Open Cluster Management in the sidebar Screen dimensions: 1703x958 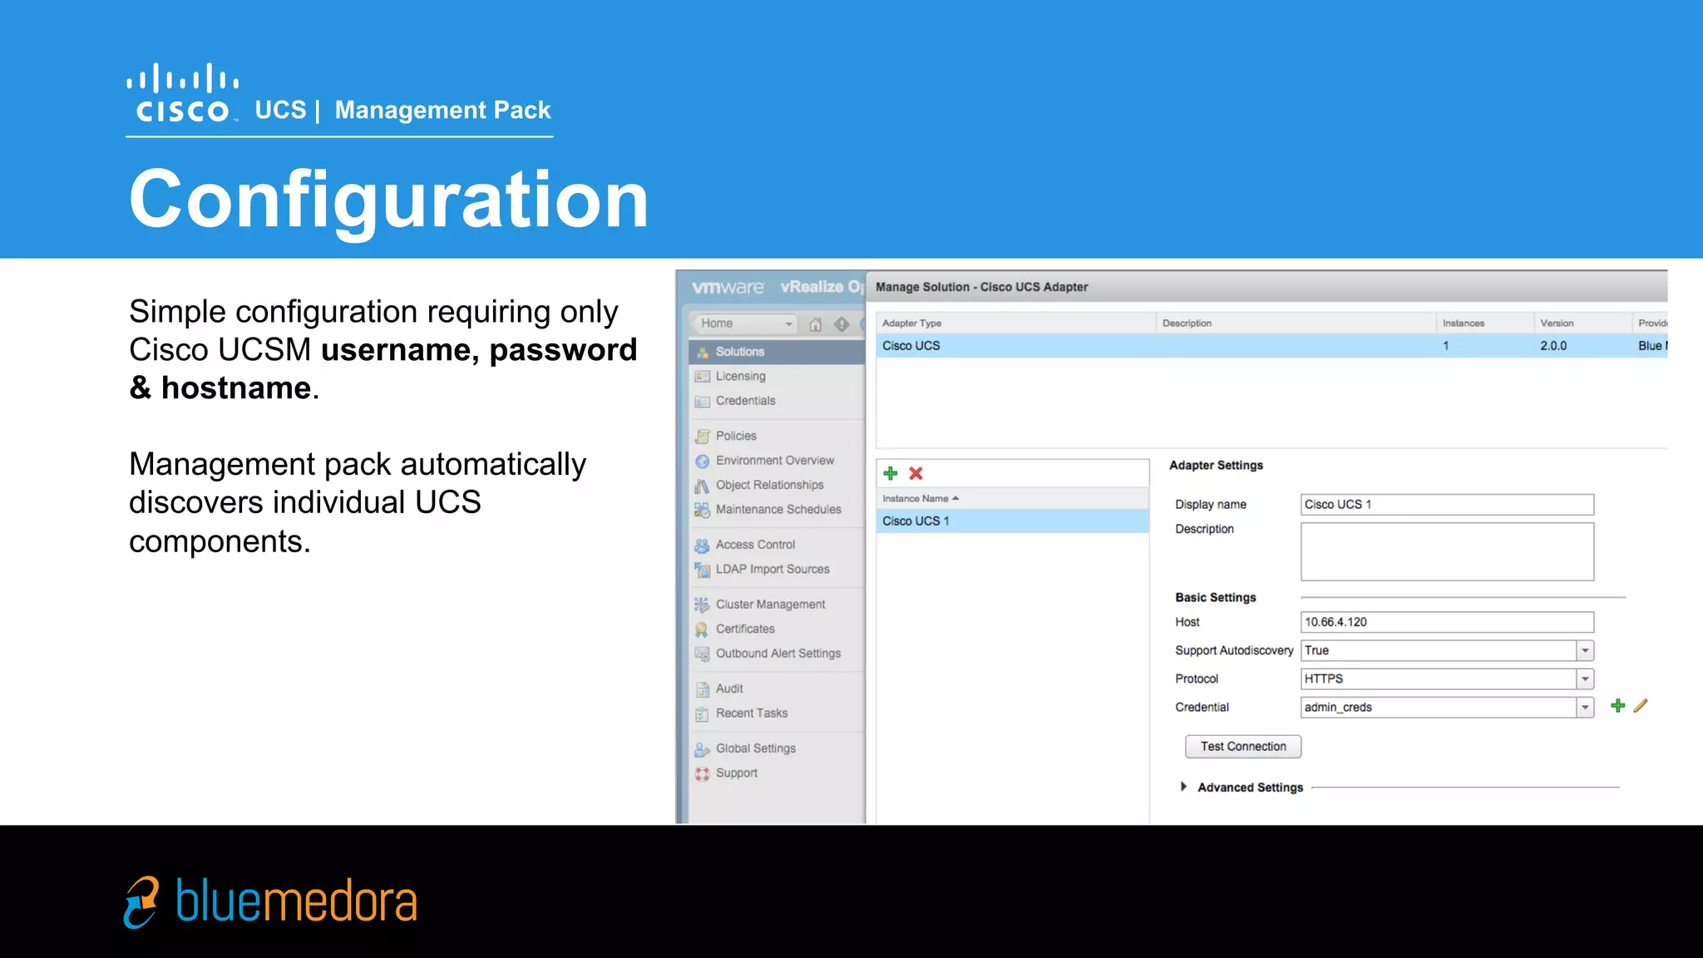pyautogui.click(x=770, y=605)
